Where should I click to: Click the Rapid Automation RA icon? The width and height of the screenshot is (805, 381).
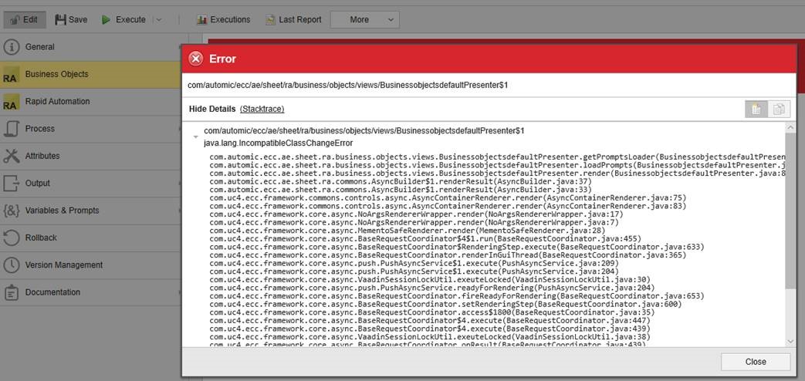pyautogui.click(x=12, y=102)
